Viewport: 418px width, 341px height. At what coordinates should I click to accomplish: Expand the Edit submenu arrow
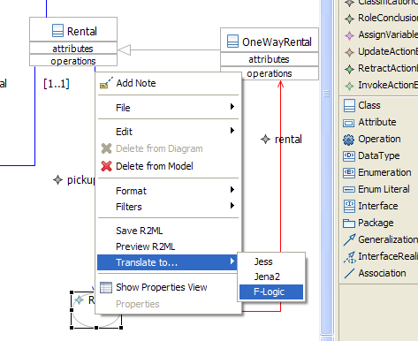tap(232, 131)
